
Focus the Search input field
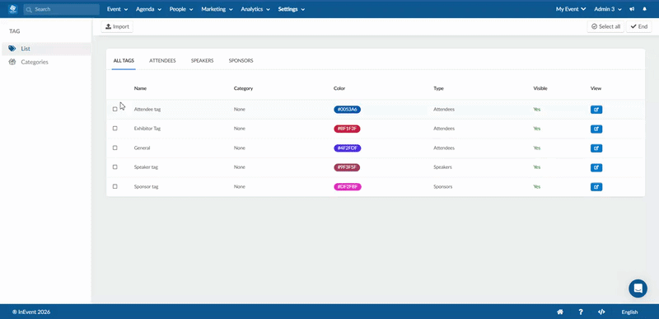click(61, 9)
